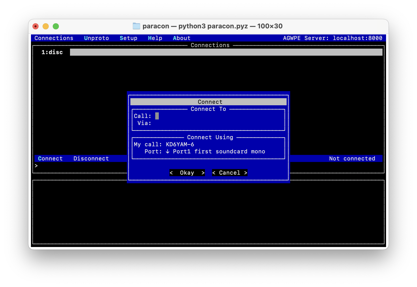Image resolution: width=417 pixels, height=287 pixels.
Task: Click the folder icon in window title
Action: pyautogui.click(x=136, y=26)
